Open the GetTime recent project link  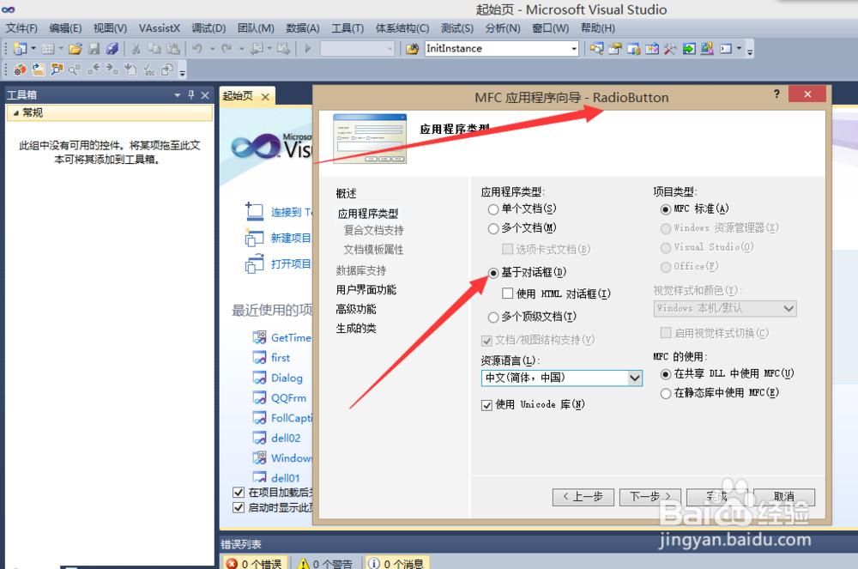[291, 337]
